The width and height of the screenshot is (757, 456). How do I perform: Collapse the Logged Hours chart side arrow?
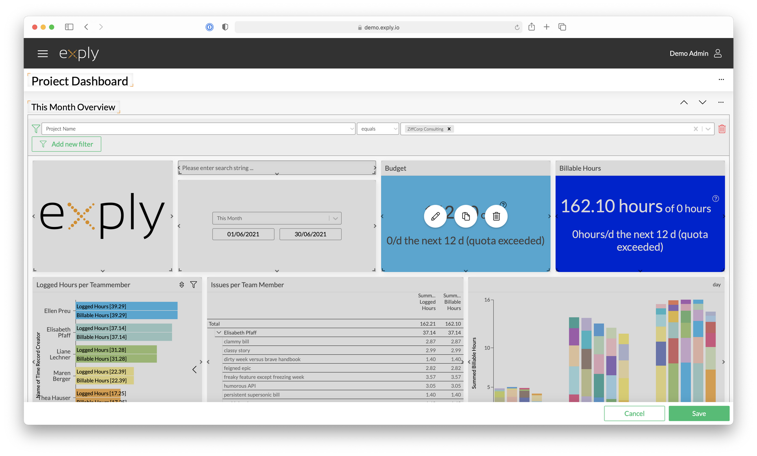click(194, 369)
